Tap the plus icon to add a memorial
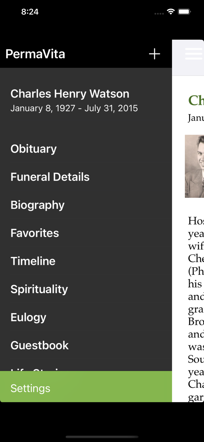This screenshot has height=442, width=204. pos(154,54)
